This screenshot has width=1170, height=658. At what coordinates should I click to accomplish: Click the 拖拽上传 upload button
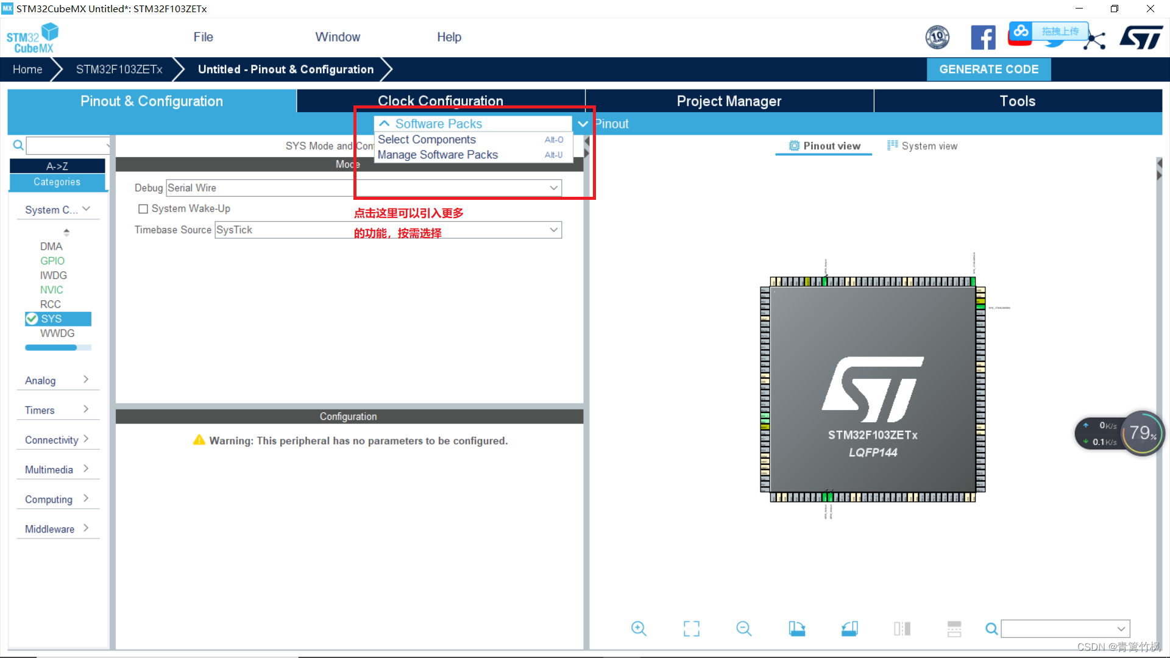pyautogui.click(x=1060, y=31)
